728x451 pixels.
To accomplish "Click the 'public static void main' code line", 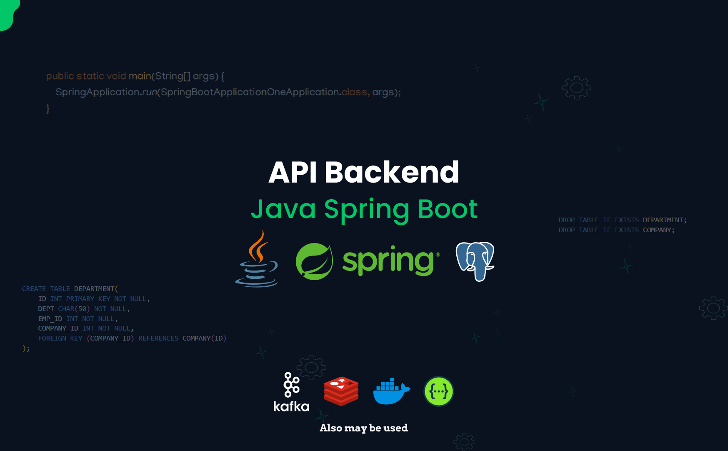I will click(x=135, y=76).
